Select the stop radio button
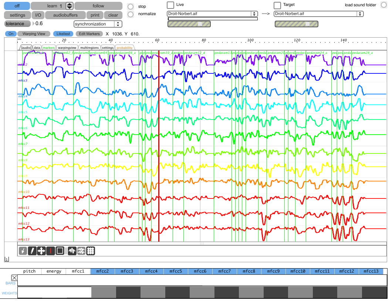 (131, 6)
